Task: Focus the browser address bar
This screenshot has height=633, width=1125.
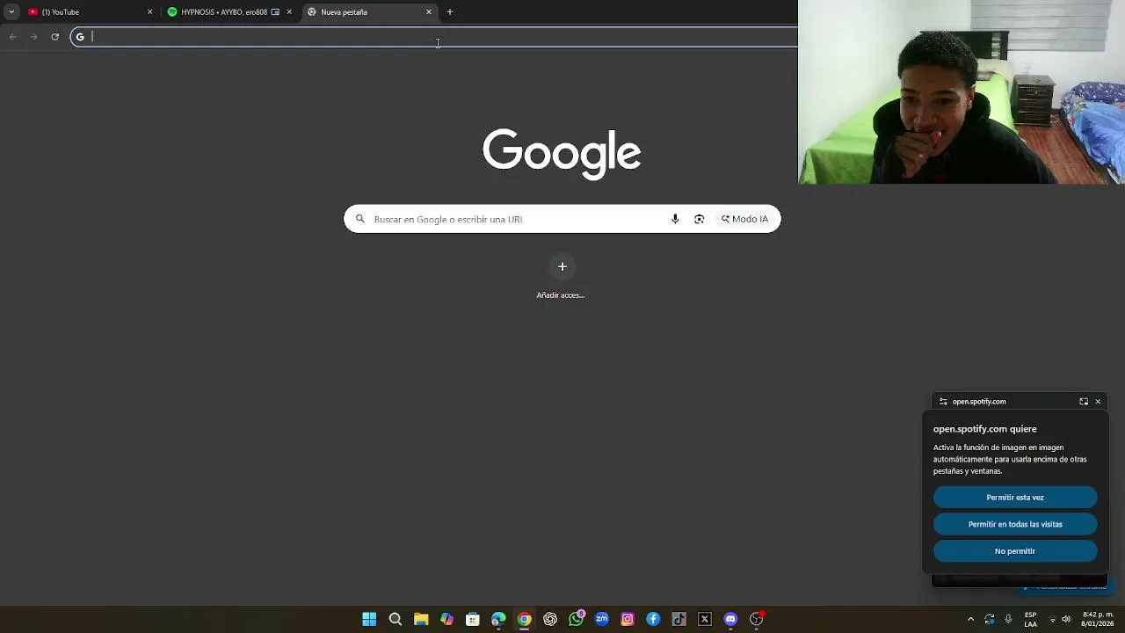Action: click(435, 36)
